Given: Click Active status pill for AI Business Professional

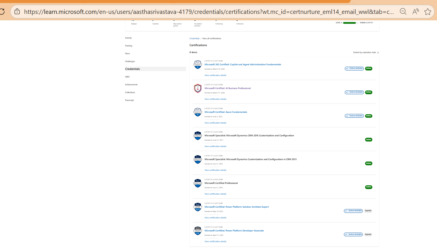Looking at the screenshot, I should pos(369,92).
